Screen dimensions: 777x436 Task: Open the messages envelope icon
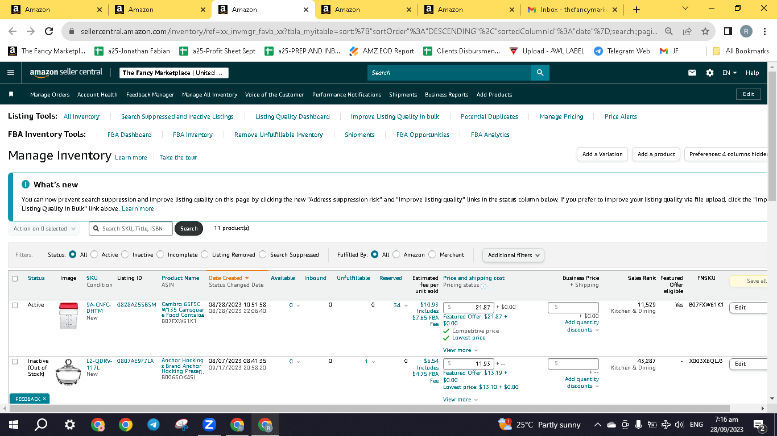click(x=692, y=73)
